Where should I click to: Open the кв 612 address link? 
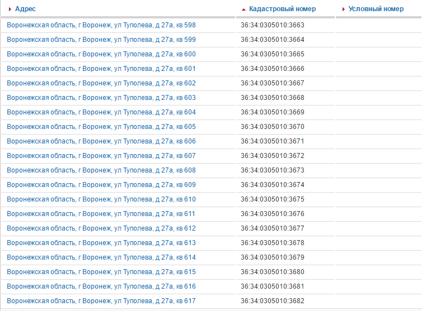tap(101, 228)
